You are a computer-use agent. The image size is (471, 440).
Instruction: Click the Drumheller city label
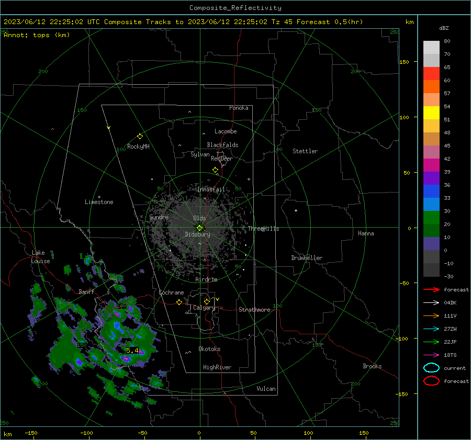(x=307, y=258)
